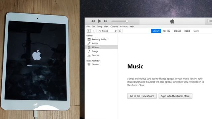This screenshot has height=119, width=212.
Task: Click the list view button at top right
Action: tap(210, 21)
